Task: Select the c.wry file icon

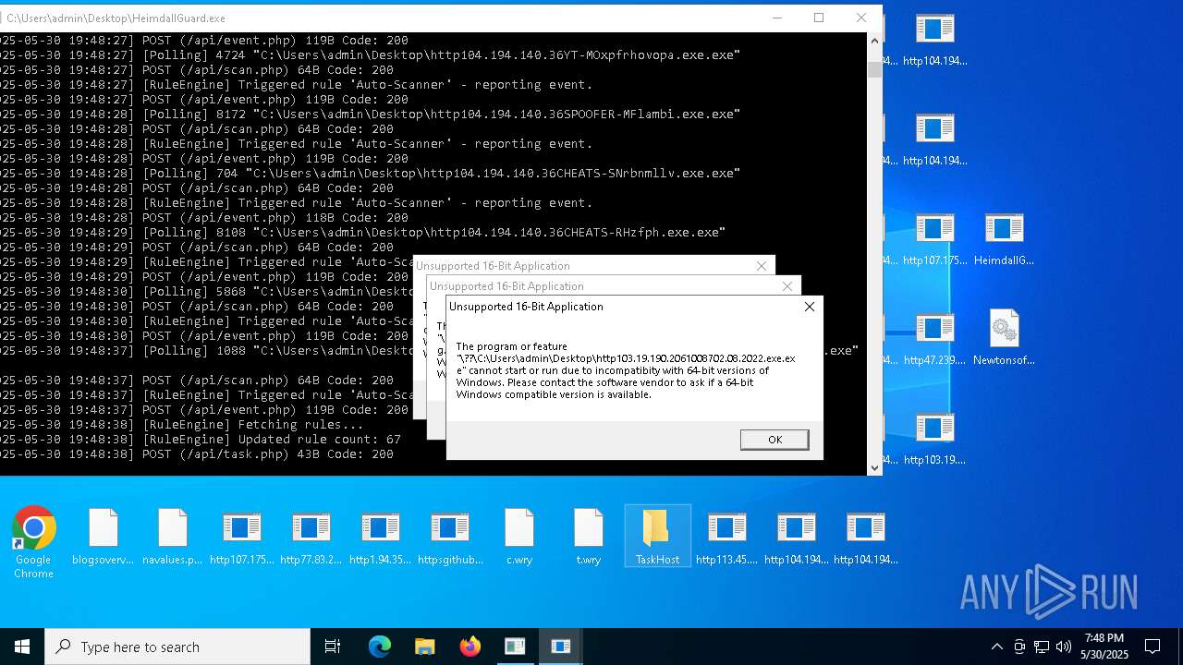Action: tap(519, 537)
